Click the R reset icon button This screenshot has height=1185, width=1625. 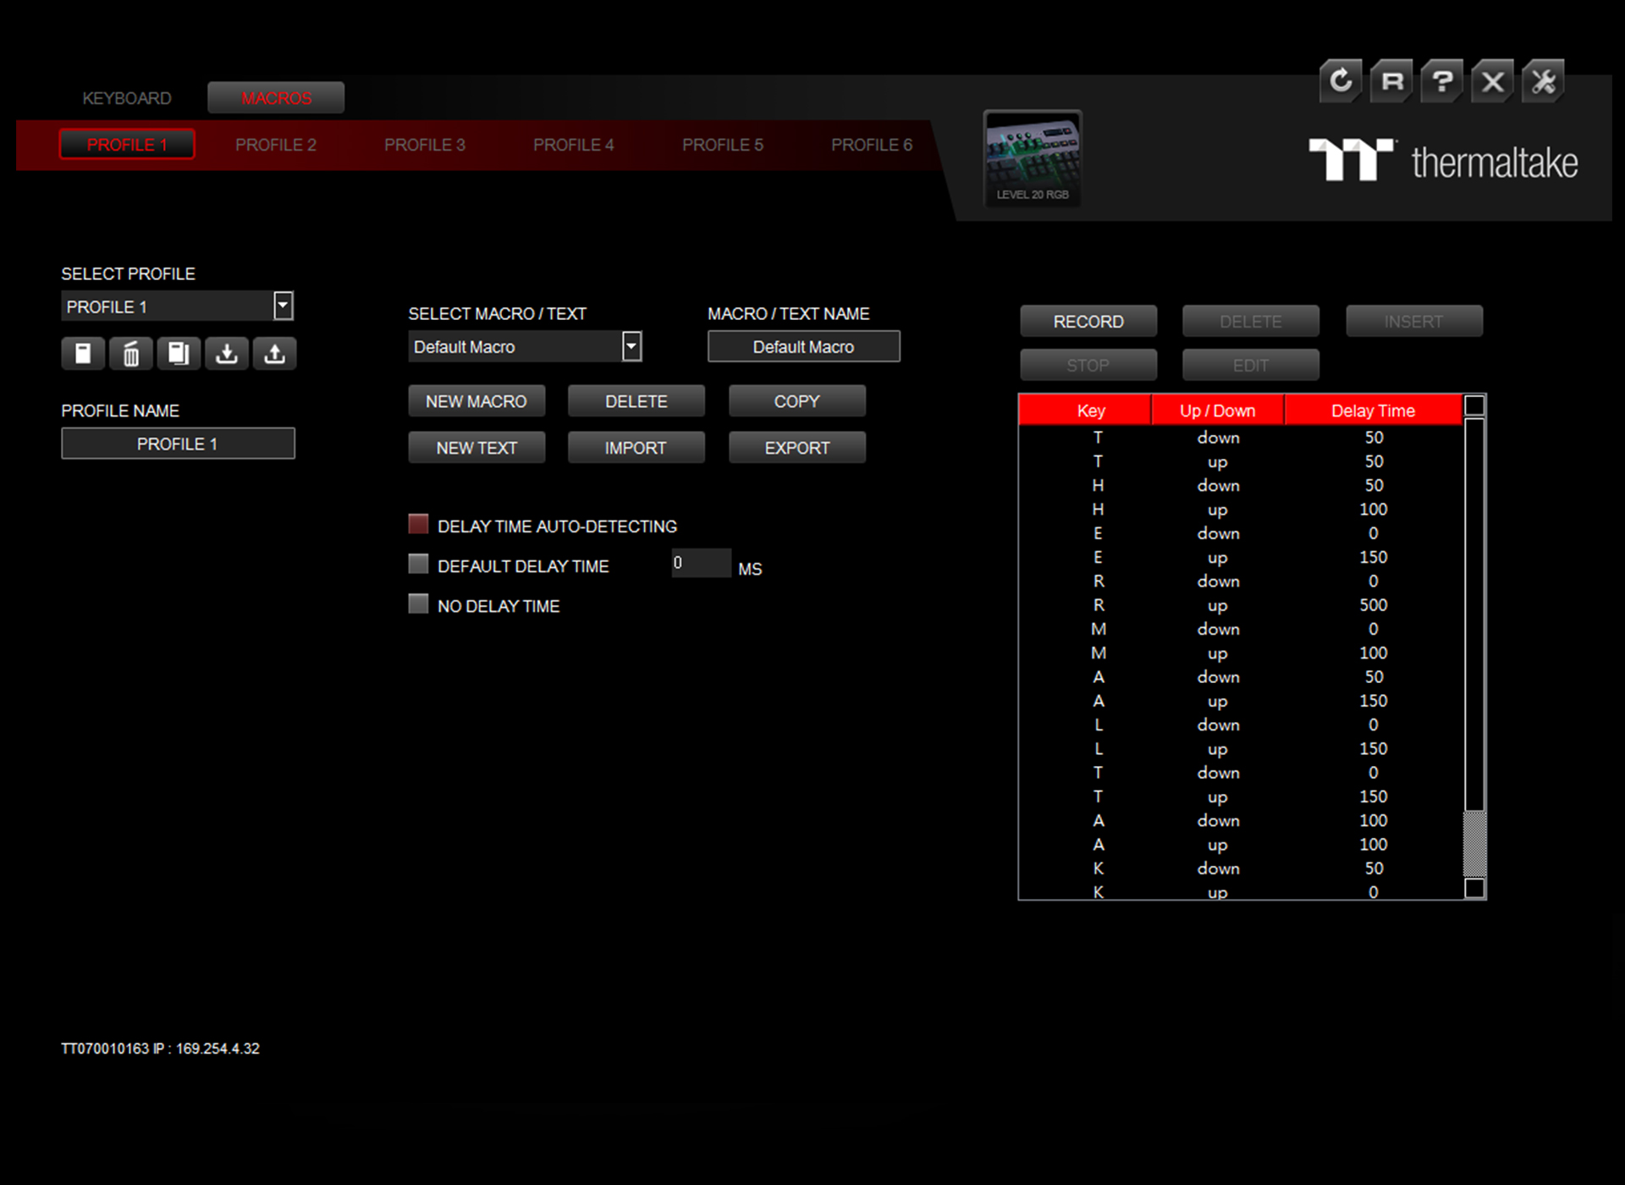pyautogui.click(x=1391, y=81)
